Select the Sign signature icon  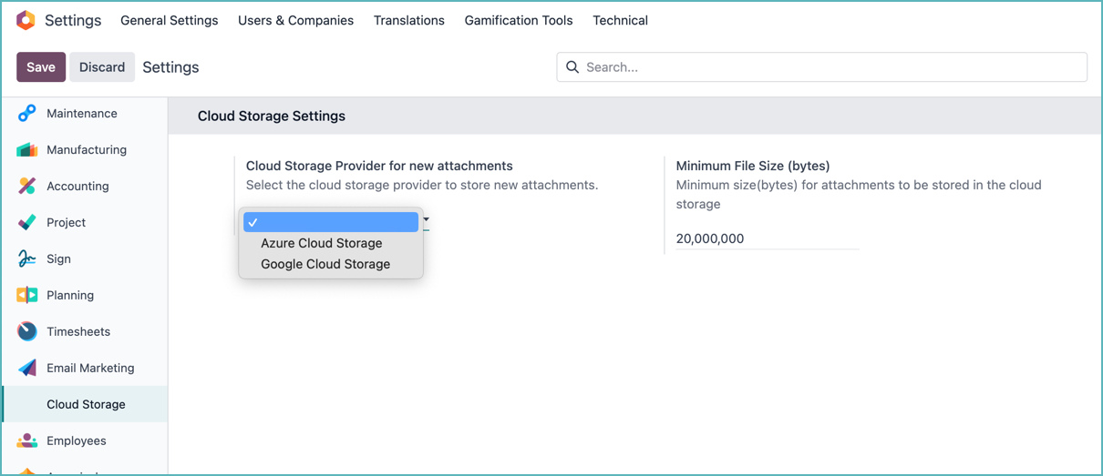tap(27, 258)
